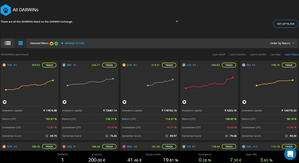Open the VTJ DARWIN link
Screen dimensions: 299x163
pos(189,147)
